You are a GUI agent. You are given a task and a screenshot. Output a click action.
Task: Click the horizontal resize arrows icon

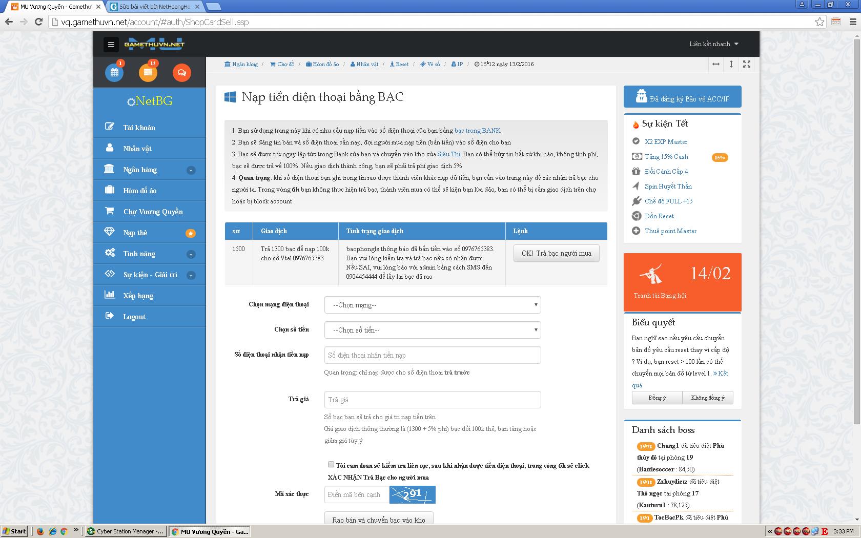click(716, 64)
